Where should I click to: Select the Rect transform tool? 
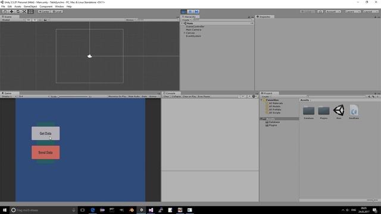coord(30,12)
